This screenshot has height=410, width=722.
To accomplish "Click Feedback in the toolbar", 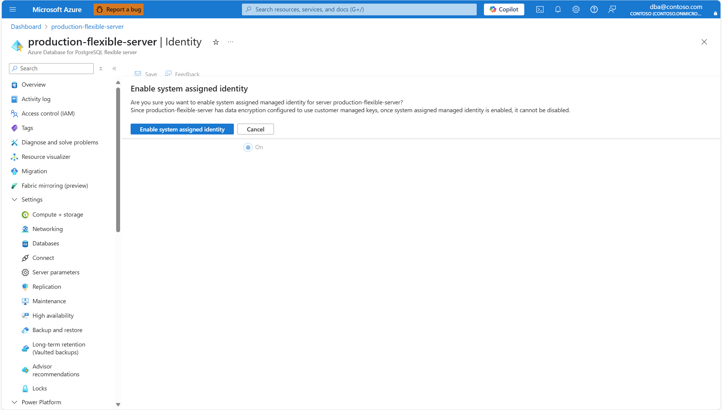I will tap(182, 74).
